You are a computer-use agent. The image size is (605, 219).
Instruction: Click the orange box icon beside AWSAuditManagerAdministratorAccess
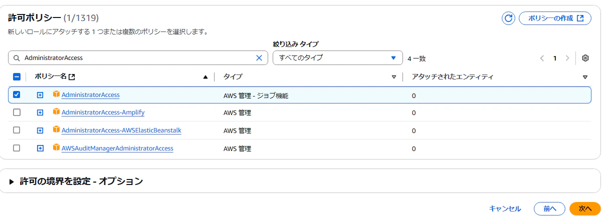pyautogui.click(x=57, y=148)
